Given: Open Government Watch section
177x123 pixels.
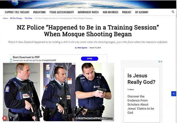Looking at the screenshot, I should [x=88, y=12].
